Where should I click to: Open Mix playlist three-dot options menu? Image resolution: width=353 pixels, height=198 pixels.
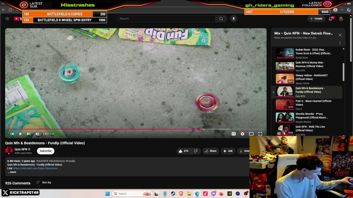point(340,43)
